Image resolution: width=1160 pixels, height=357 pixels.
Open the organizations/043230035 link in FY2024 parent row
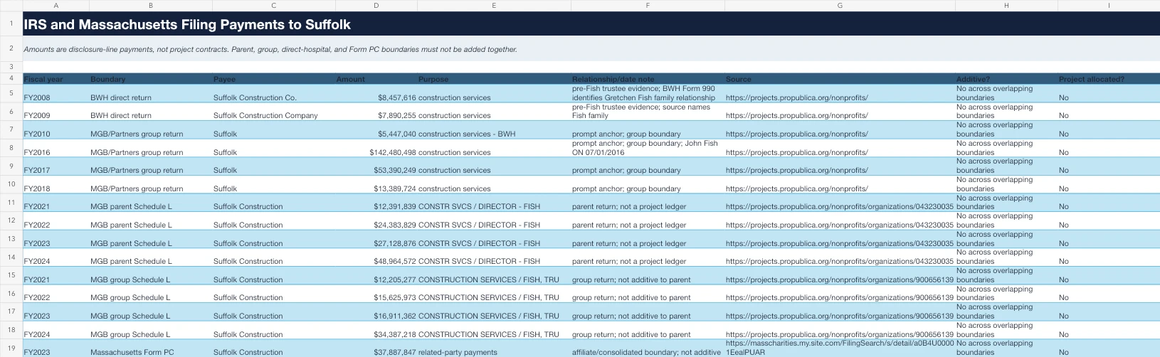click(839, 261)
